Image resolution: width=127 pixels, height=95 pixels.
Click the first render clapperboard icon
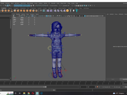[x=76, y=6]
